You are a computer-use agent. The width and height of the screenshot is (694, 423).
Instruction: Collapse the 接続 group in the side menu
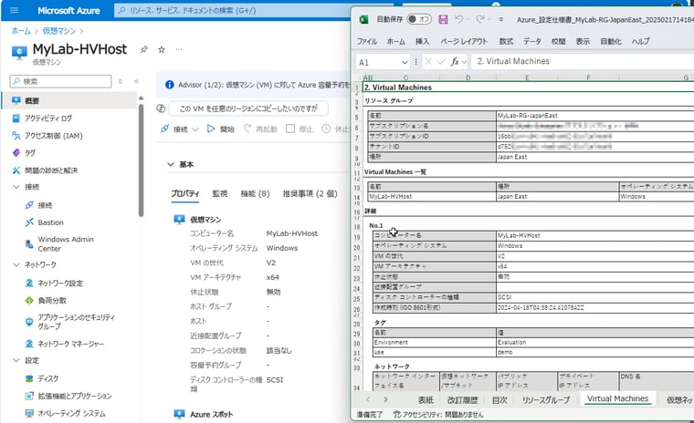[16, 187]
